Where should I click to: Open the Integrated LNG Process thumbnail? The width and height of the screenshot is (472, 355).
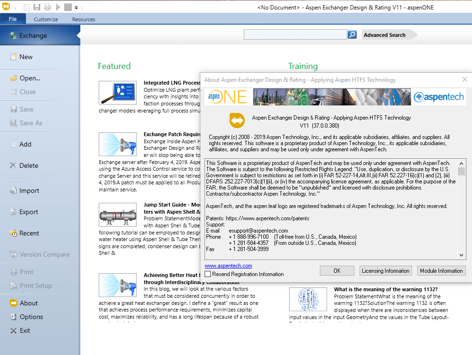118,93
